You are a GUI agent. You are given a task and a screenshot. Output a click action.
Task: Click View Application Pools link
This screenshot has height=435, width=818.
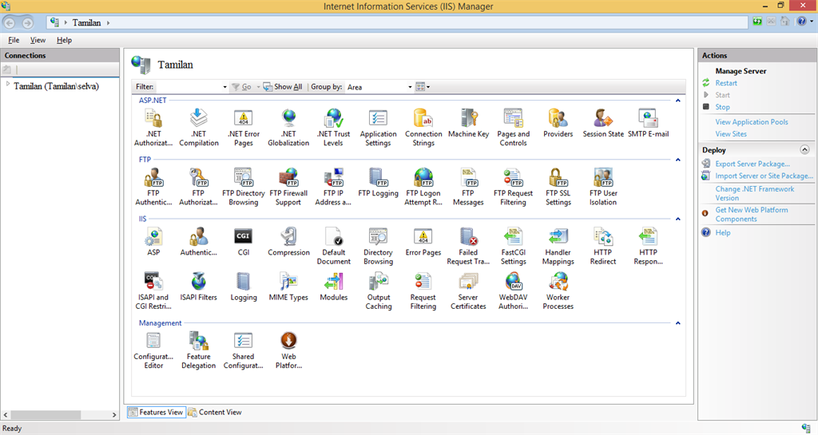751,122
